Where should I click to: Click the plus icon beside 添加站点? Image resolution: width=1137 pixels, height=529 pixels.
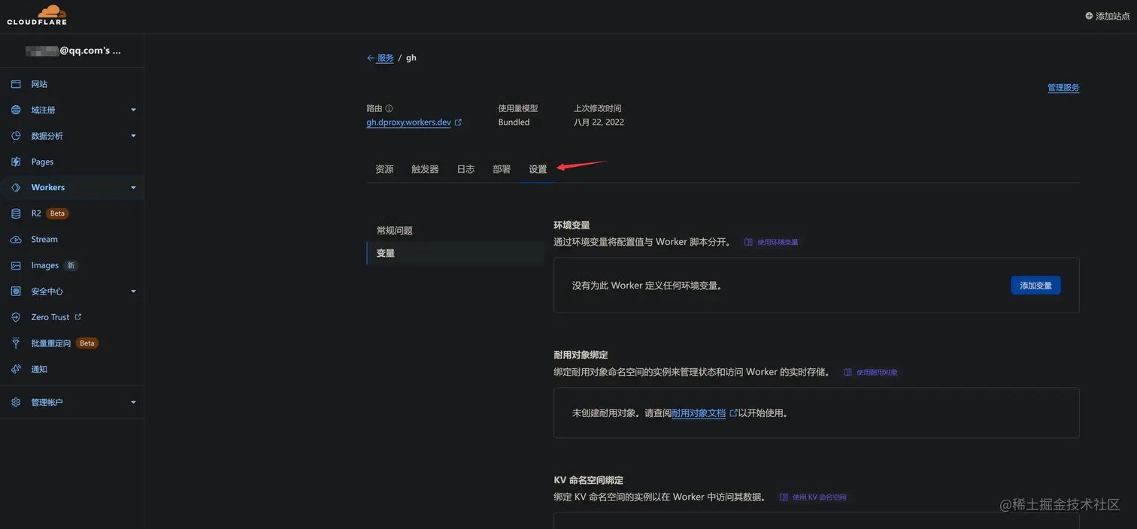1089,16
